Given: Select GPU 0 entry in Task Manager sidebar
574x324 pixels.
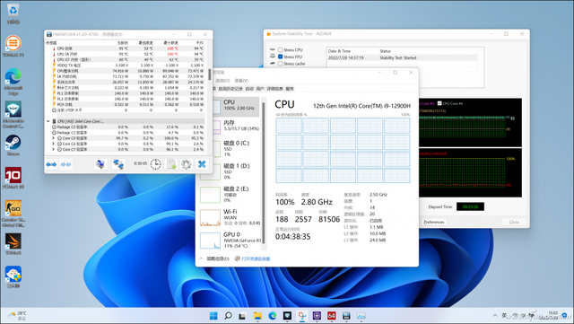Looking at the screenshot, I should point(230,240).
